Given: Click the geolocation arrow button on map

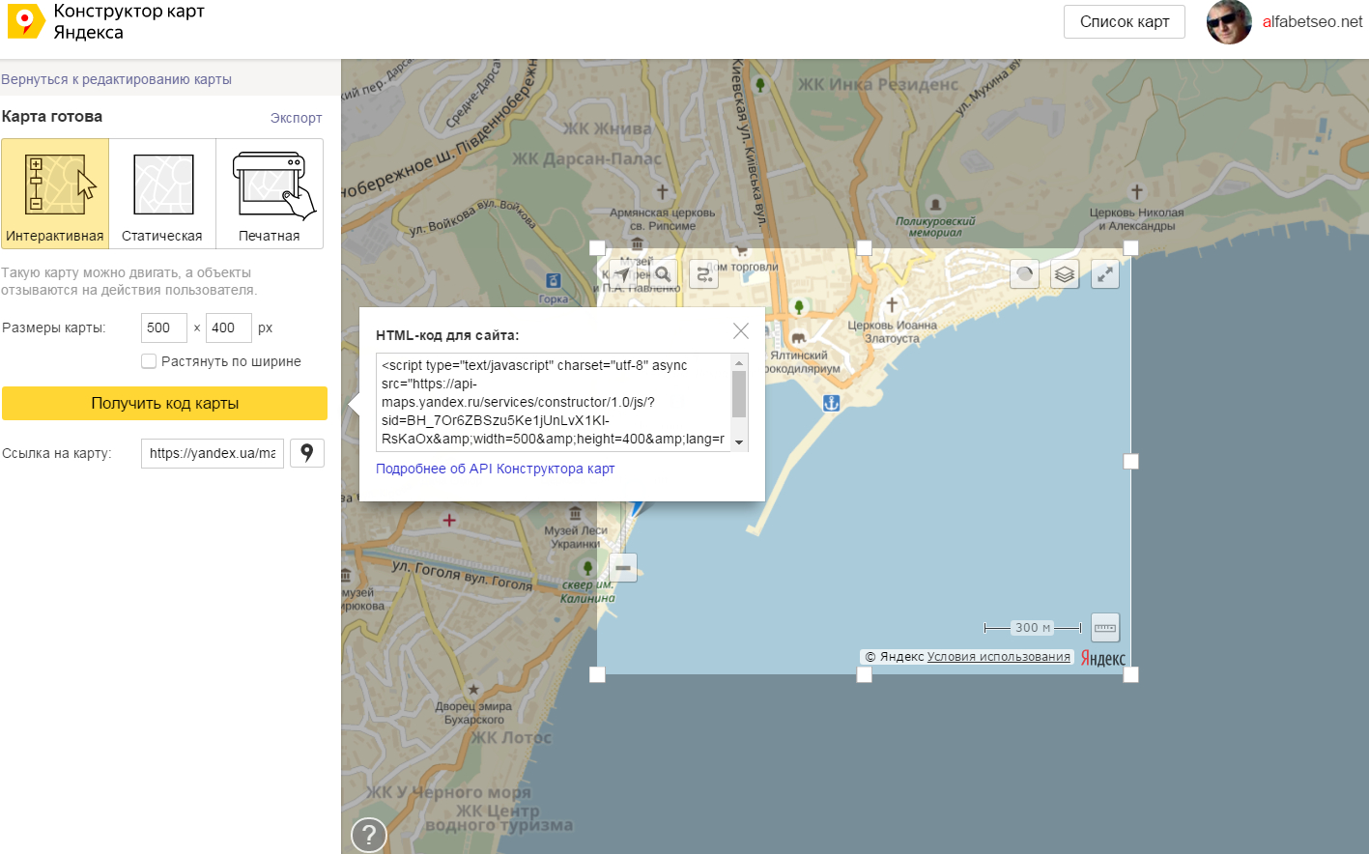Looking at the screenshot, I should pyautogui.click(x=623, y=274).
